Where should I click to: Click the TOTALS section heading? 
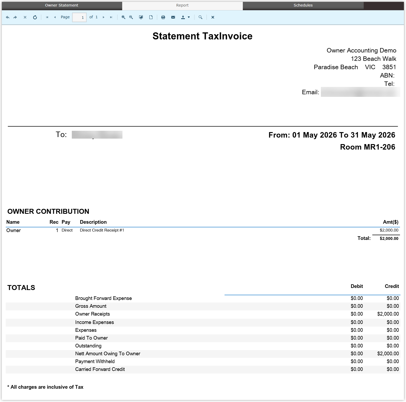point(21,288)
